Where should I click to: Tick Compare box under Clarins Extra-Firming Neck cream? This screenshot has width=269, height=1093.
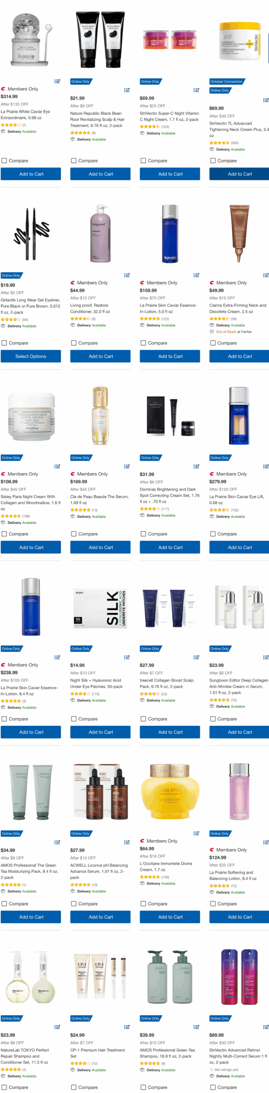(213, 343)
